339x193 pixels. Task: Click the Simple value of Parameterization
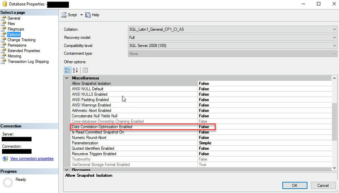point(205,143)
